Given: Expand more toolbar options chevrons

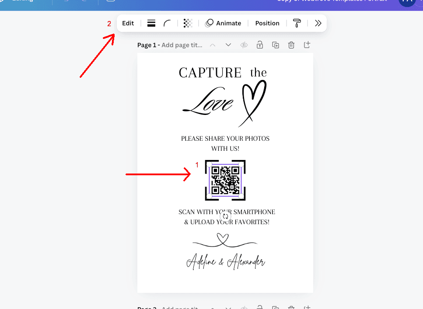Looking at the screenshot, I should click(318, 23).
